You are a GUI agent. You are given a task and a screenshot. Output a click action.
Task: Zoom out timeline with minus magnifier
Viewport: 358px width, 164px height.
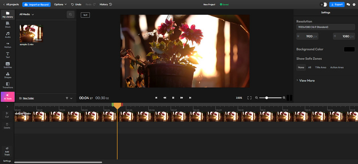coord(256,98)
